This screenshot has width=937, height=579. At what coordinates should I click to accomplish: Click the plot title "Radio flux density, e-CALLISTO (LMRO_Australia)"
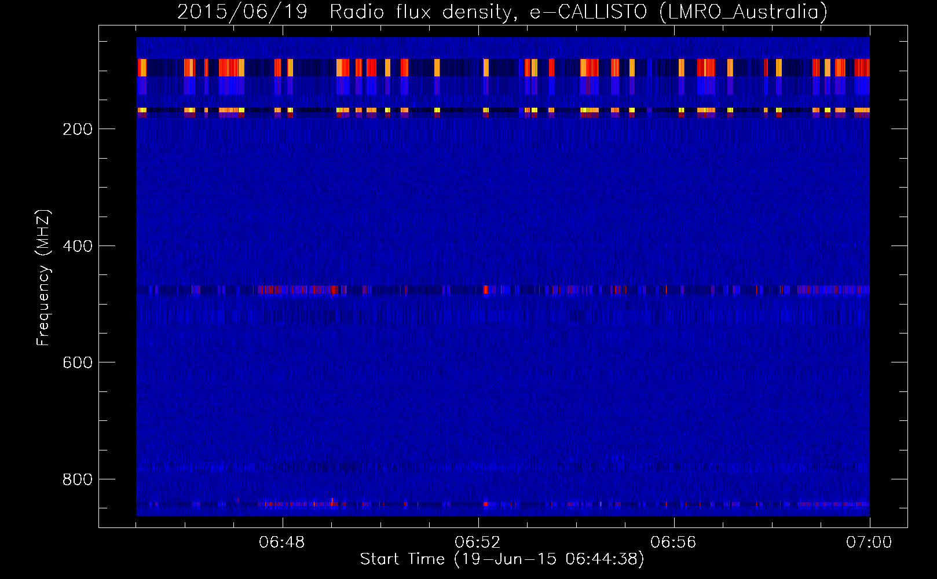click(x=578, y=12)
